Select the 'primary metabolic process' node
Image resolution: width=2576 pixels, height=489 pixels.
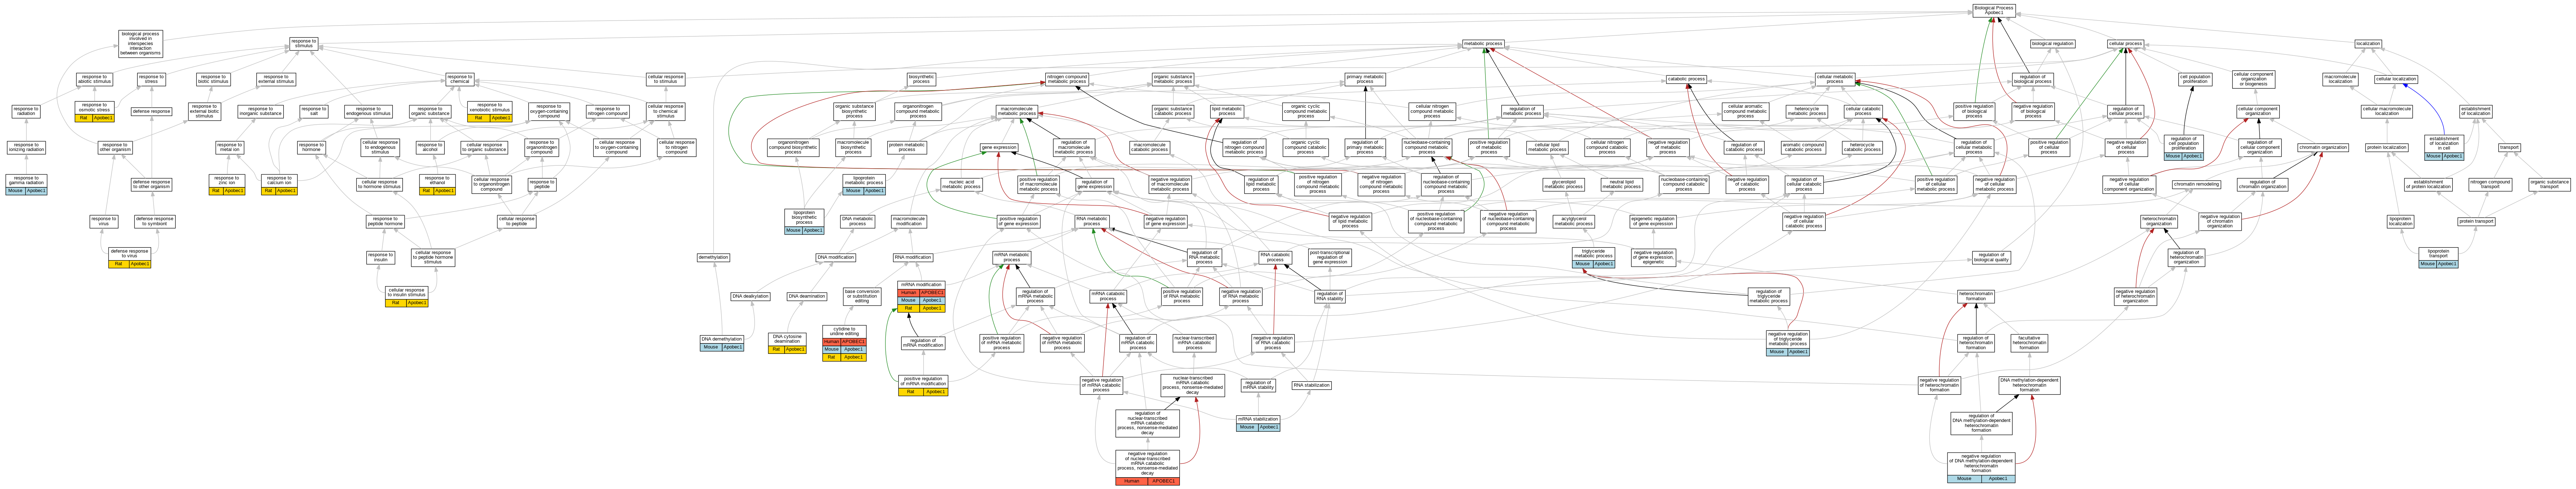point(1365,79)
